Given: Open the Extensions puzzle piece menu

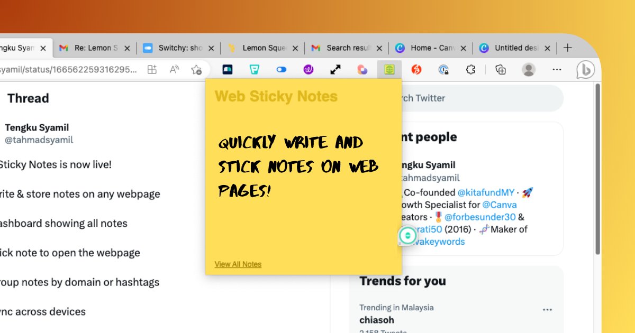Looking at the screenshot, I should click(x=470, y=69).
